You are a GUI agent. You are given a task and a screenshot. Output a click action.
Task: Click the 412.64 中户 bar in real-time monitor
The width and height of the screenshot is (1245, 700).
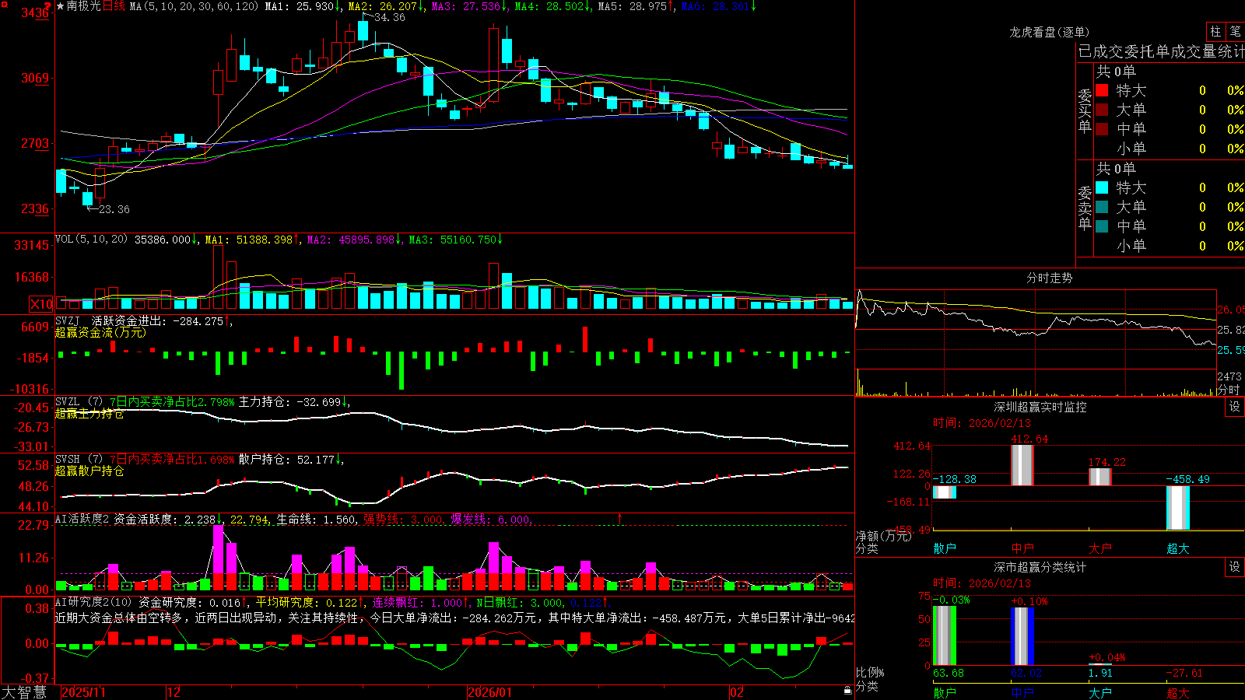1022,465
